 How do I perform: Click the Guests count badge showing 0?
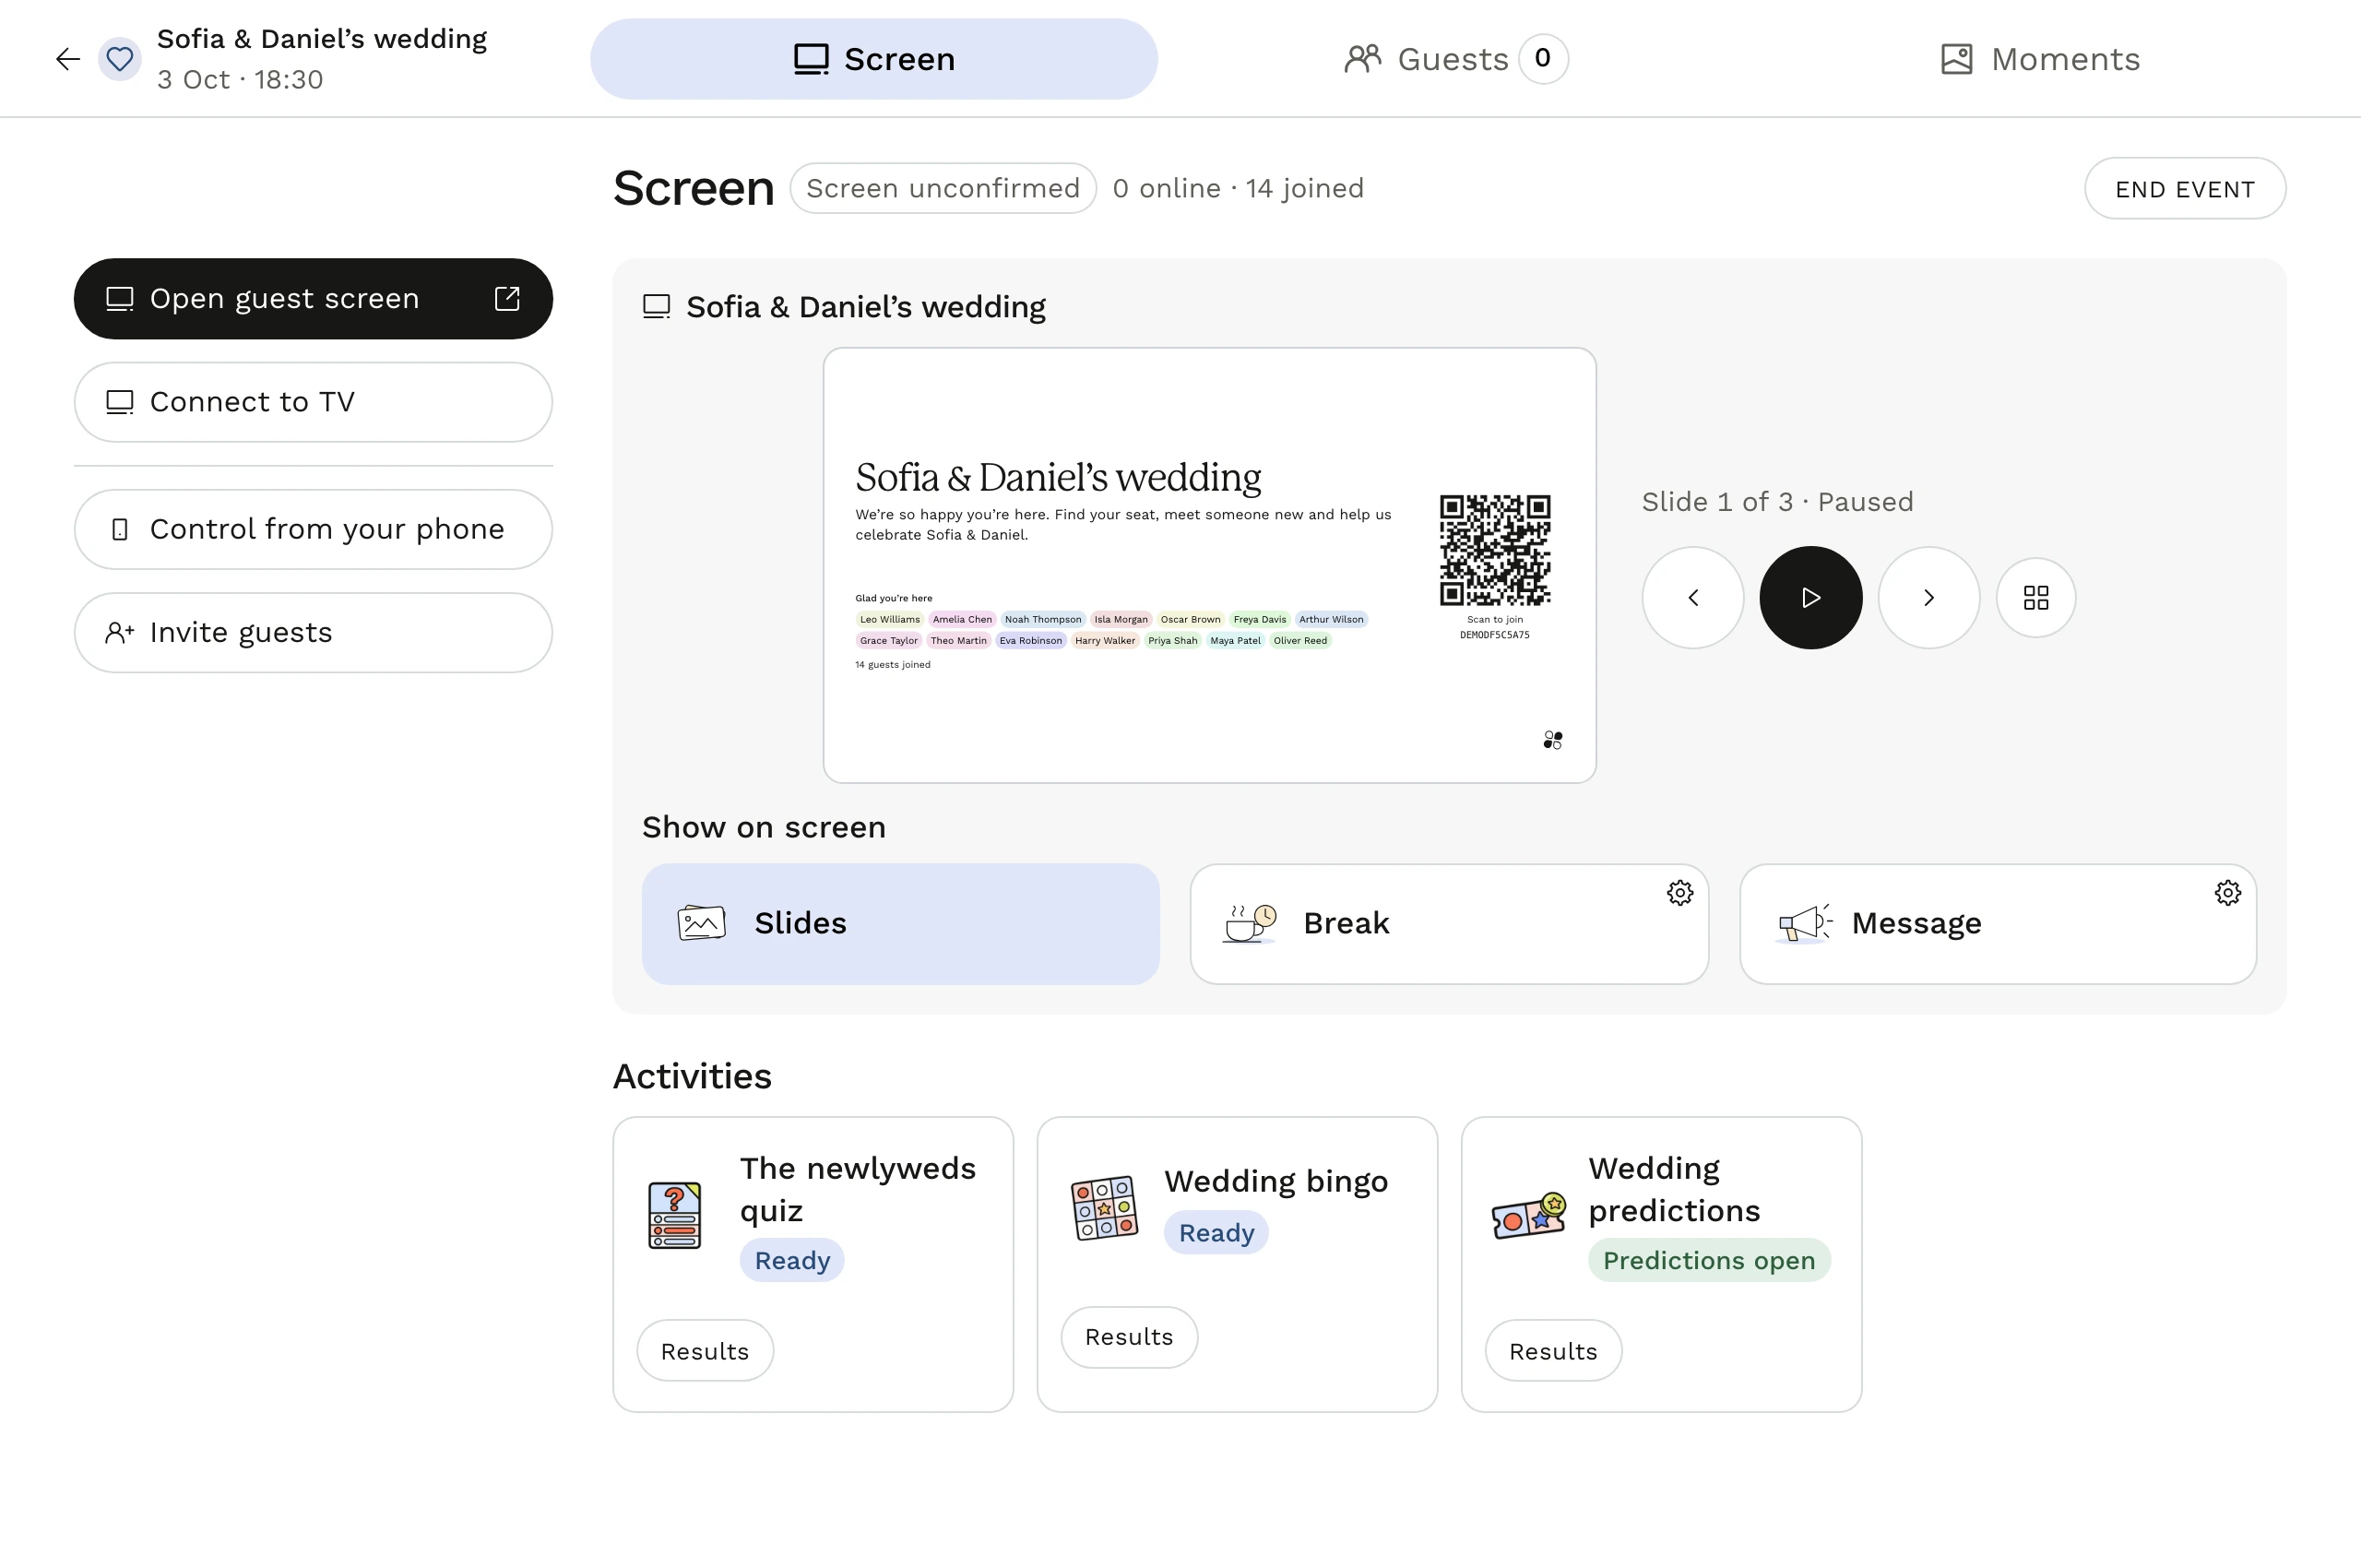coord(1543,59)
